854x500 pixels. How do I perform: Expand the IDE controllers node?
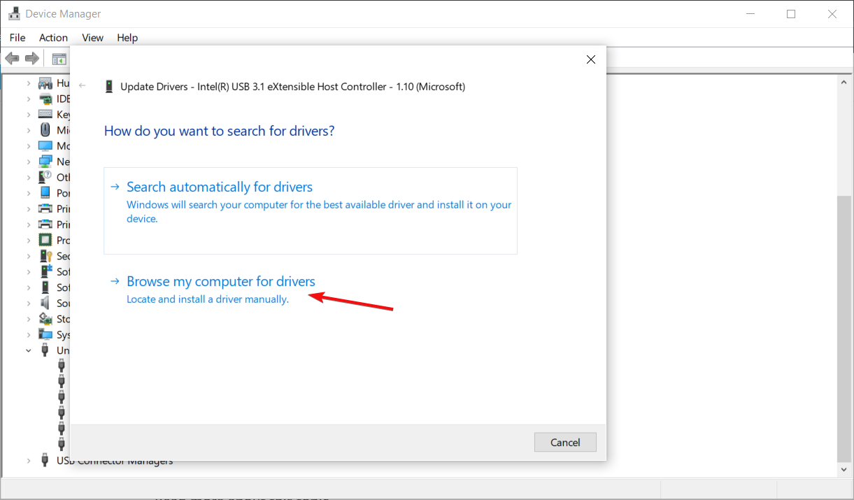(29, 99)
